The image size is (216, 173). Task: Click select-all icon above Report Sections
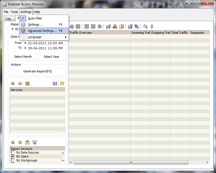pos(13,142)
